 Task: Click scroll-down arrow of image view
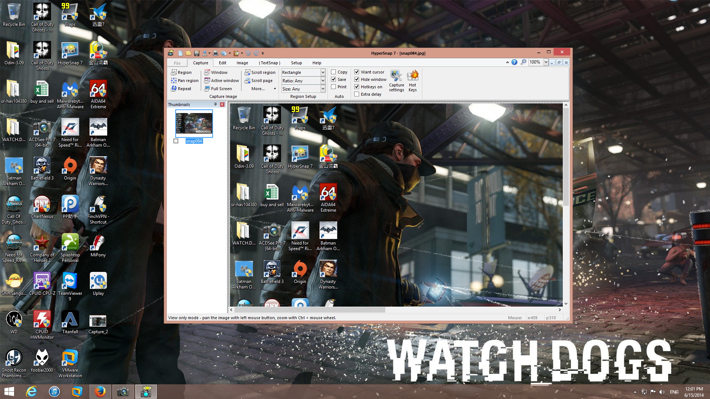pyautogui.click(x=566, y=304)
